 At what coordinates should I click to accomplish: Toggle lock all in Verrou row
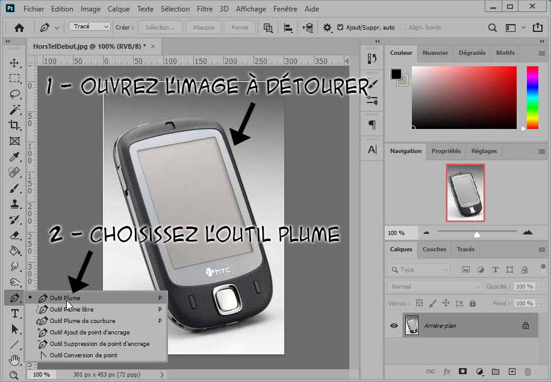point(473,303)
